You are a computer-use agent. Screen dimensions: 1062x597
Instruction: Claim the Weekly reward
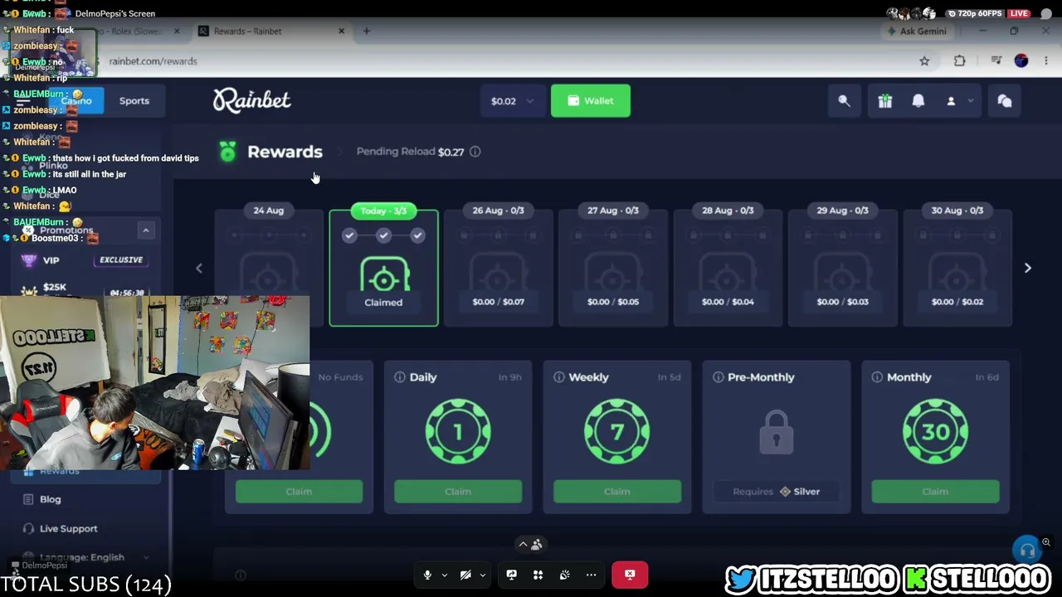pyautogui.click(x=616, y=492)
